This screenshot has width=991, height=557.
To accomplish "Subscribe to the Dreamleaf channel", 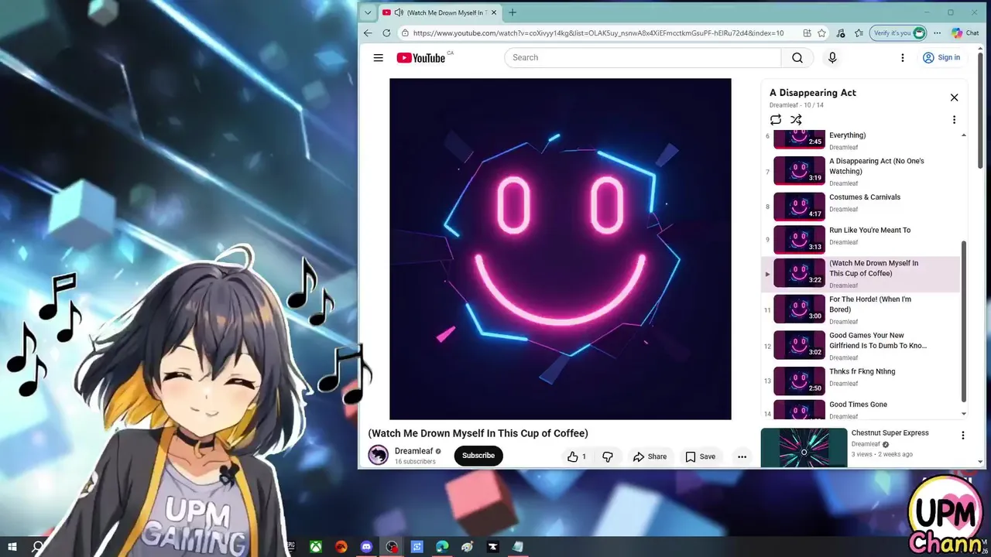I will pos(478,456).
